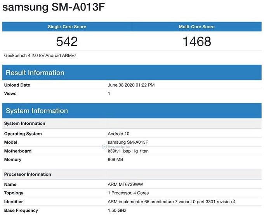Select the Model label
Viewport: 264px width, 216px height.
11,142
